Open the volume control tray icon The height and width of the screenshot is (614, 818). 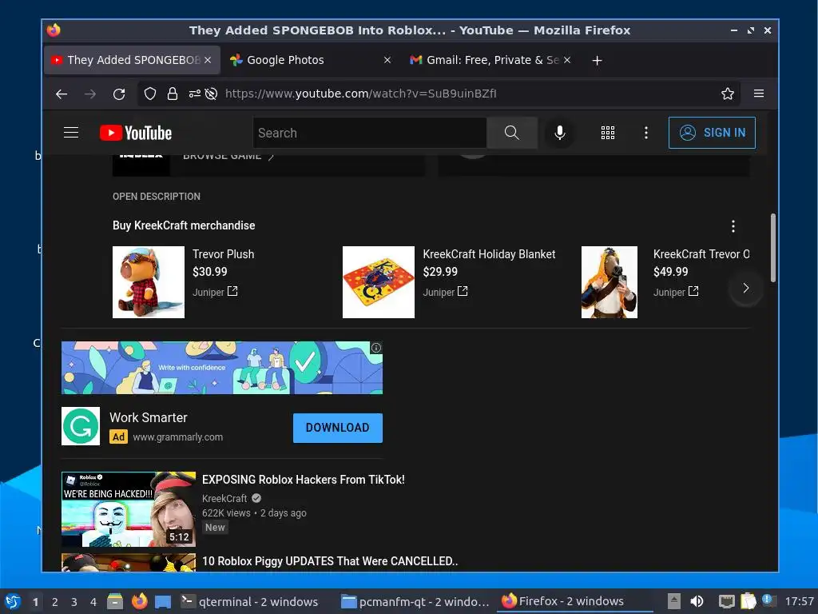(697, 601)
